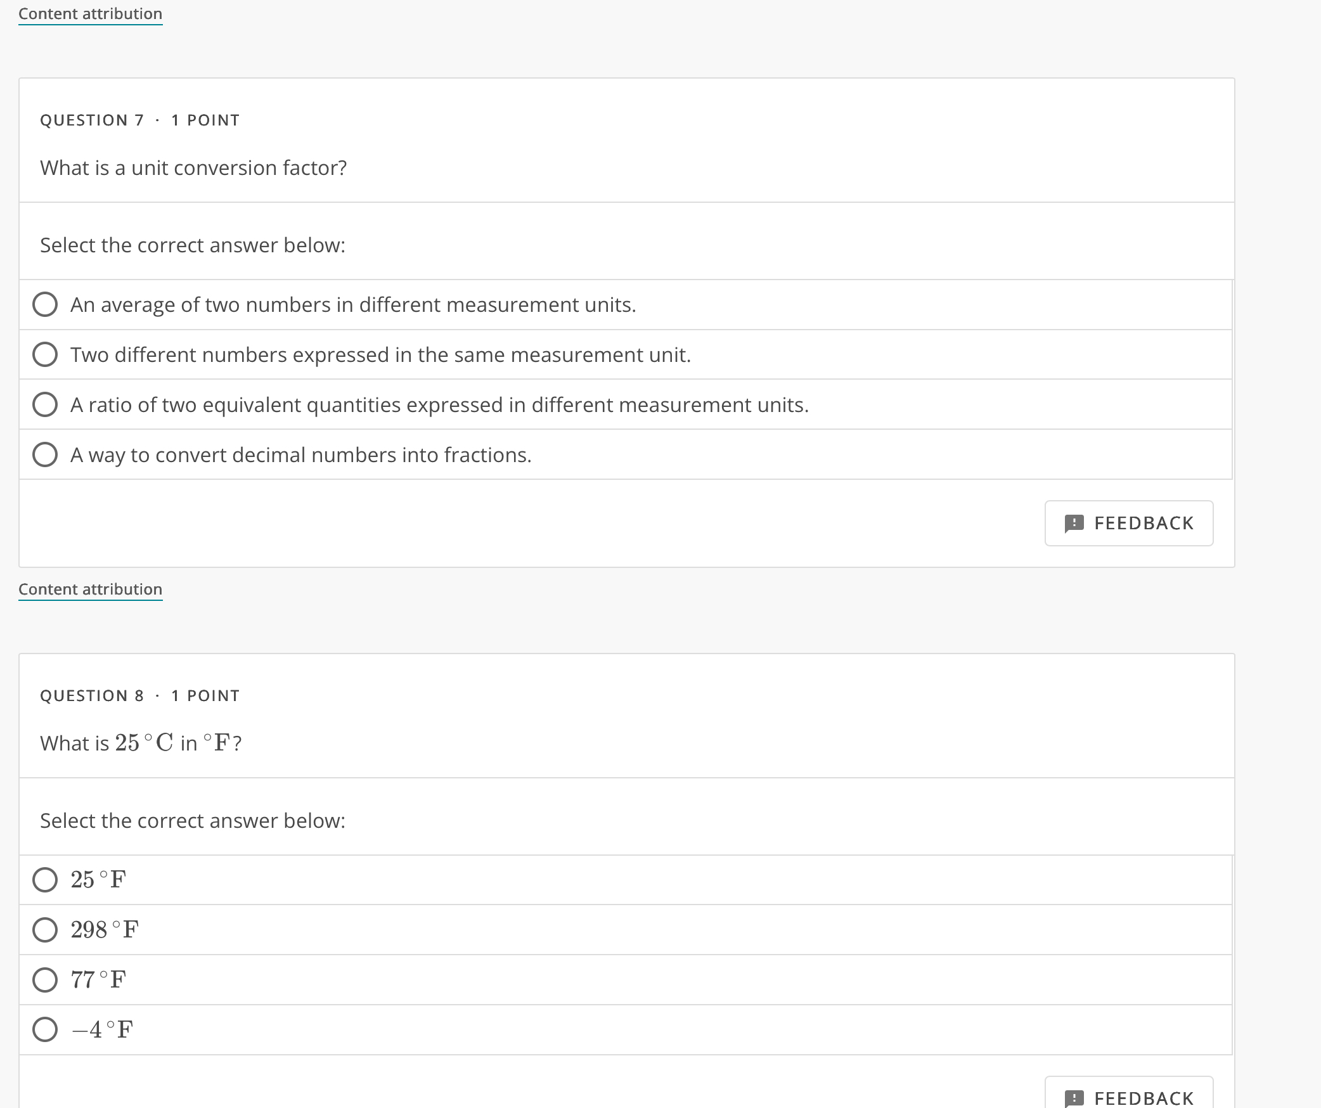The image size is (1321, 1108).
Task: Open Content attribution link at page top
Action: pyautogui.click(x=90, y=14)
